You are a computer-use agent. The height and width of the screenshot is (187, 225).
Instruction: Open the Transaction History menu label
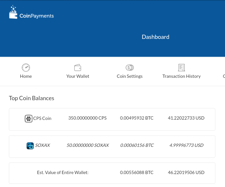coord(181,76)
